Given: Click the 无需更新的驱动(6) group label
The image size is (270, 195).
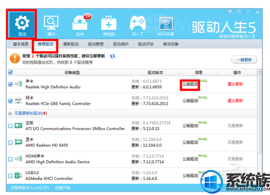Looking at the screenshot, I should (31, 113).
